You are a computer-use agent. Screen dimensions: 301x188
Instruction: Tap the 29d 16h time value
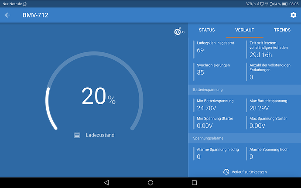pos(260,55)
